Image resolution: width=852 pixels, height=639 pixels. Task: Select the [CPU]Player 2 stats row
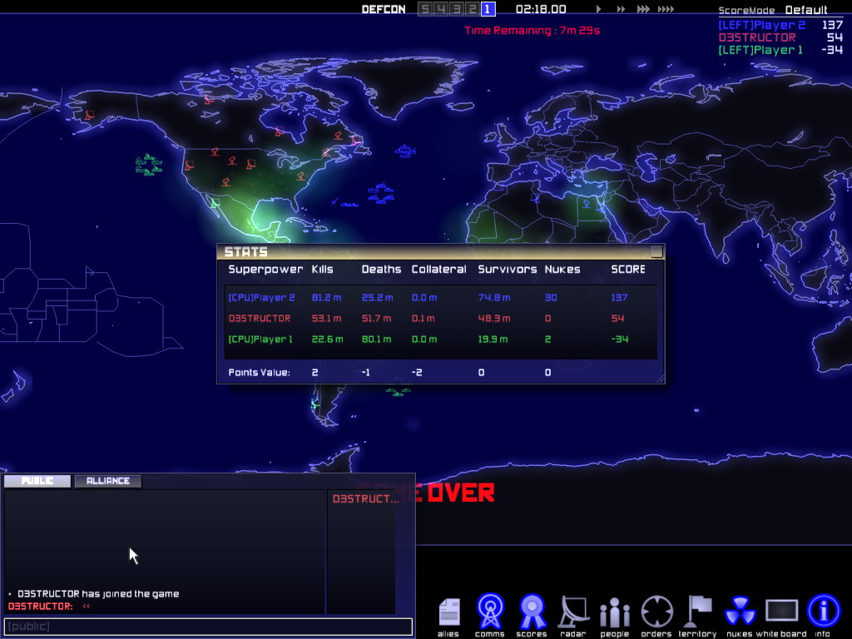[x=441, y=298]
